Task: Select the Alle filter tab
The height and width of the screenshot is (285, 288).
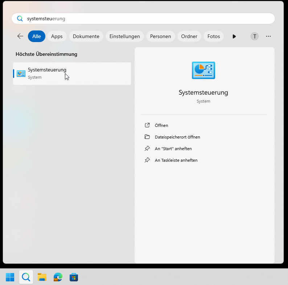Action: point(37,36)
